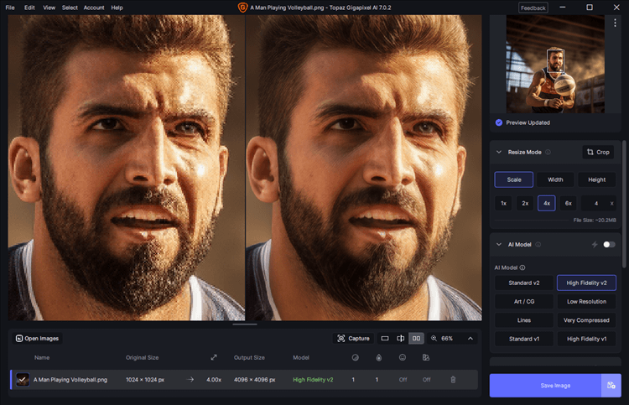Click the Capture snapshot button
The width and height of the screenshot is (629, 405).
[x=353, y=339]
